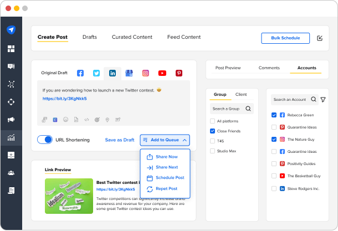Select the Twitter platform icon

click(96, 73)
